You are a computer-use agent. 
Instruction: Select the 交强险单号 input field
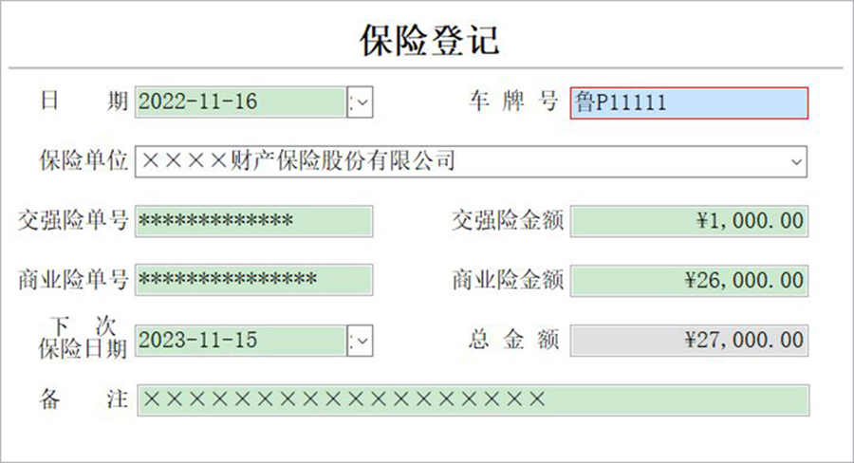click(x=253, y=221)
